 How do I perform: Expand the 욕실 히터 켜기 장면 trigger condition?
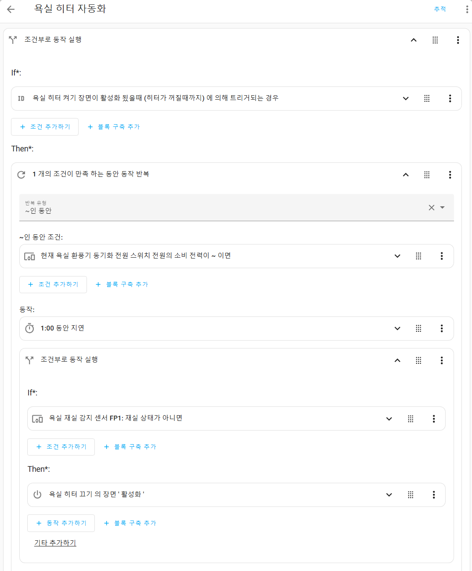pyautogui.click(x=406, y=98)
